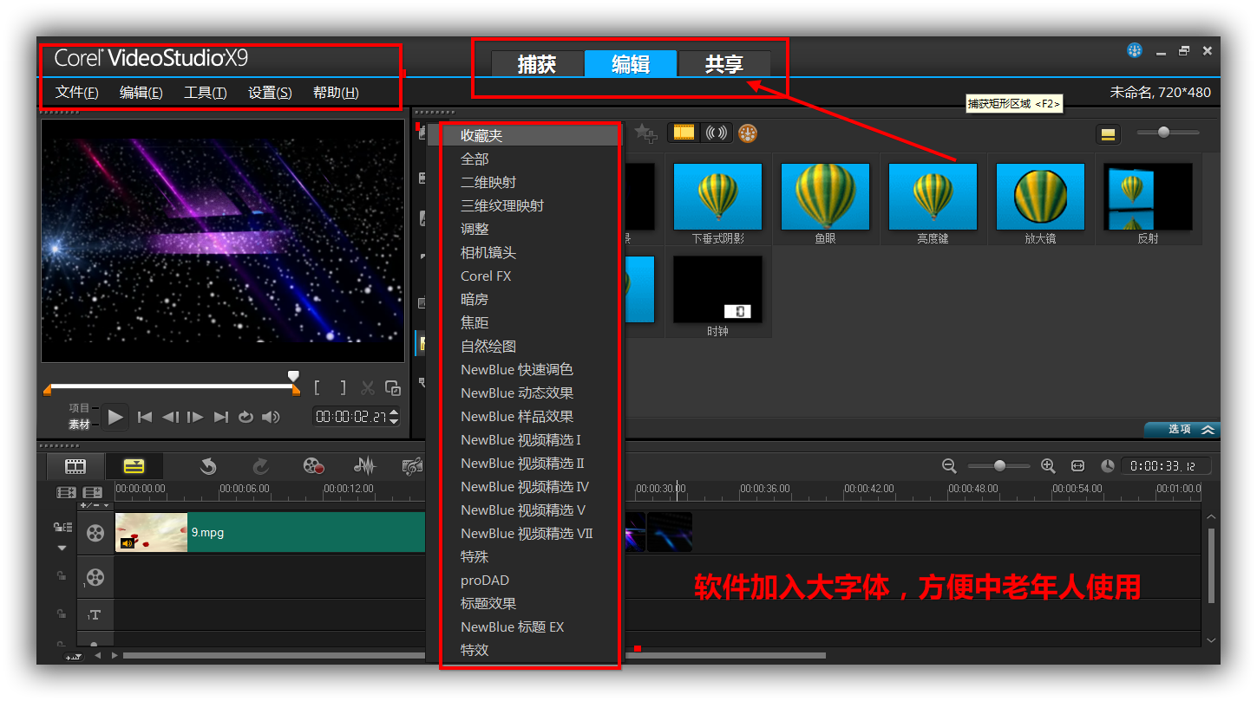Click the orange get more content icon
Viewport: 1257px width, 701px height.
tap(748, 133)
